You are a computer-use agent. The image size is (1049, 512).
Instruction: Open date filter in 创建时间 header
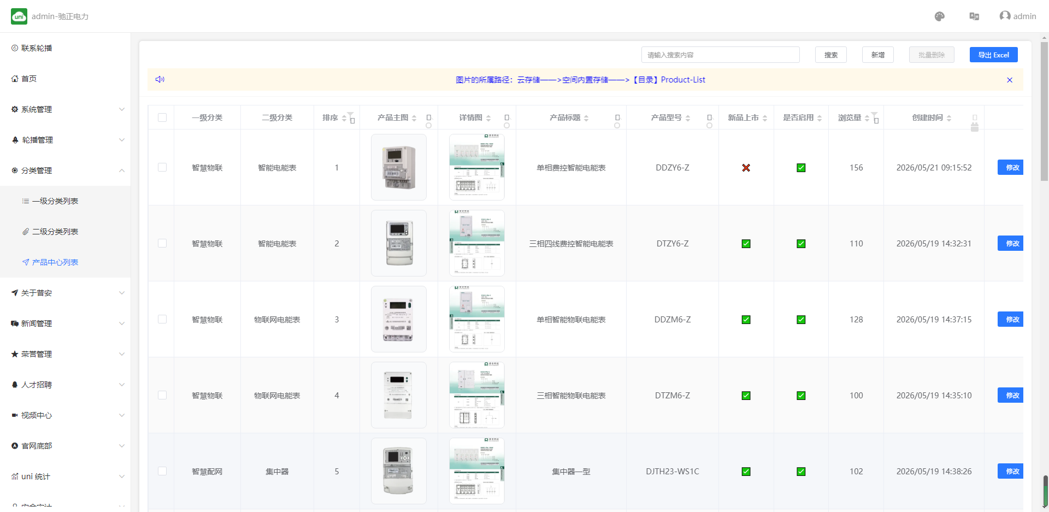click(x=975, y=123)
